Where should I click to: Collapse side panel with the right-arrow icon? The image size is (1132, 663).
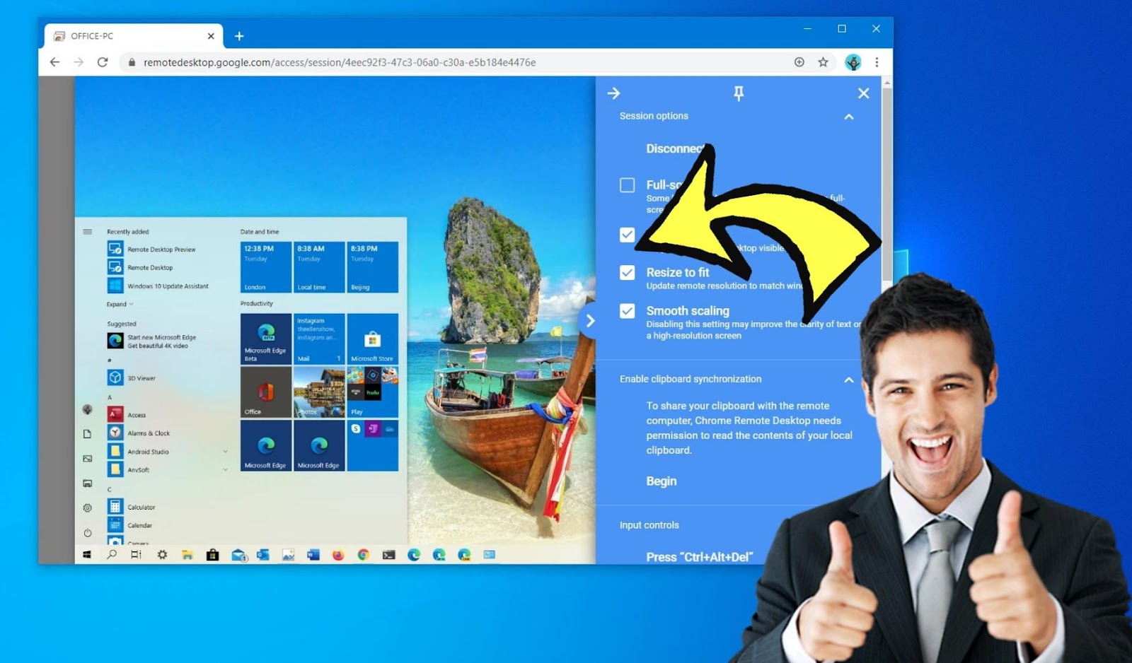click(x=613, y=93)
